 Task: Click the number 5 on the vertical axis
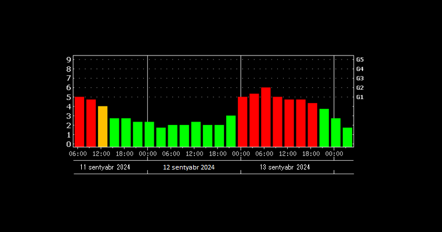(68, 97)
